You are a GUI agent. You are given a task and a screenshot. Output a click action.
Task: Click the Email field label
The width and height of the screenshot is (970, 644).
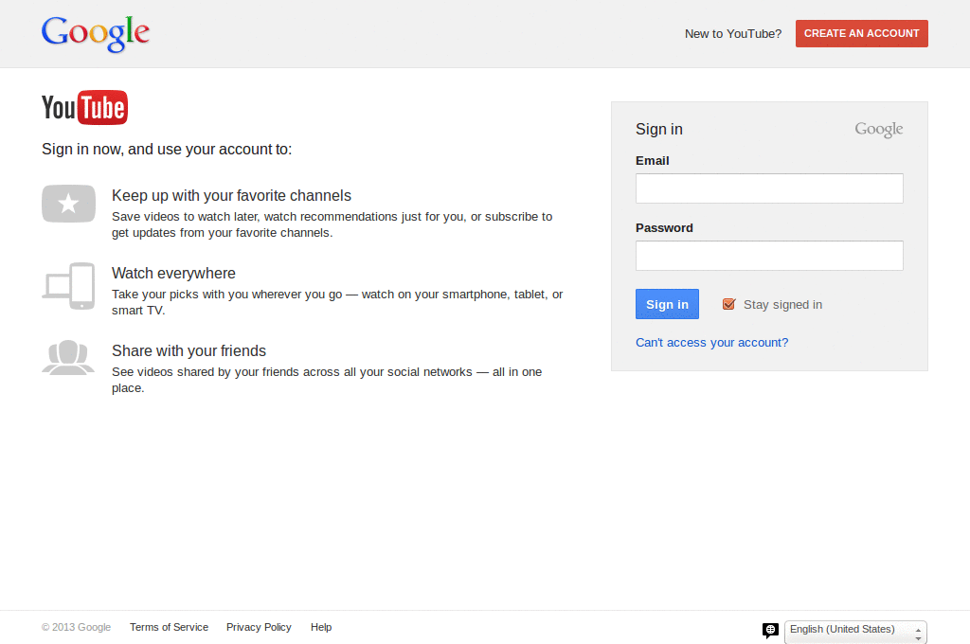tap(652, 161)
